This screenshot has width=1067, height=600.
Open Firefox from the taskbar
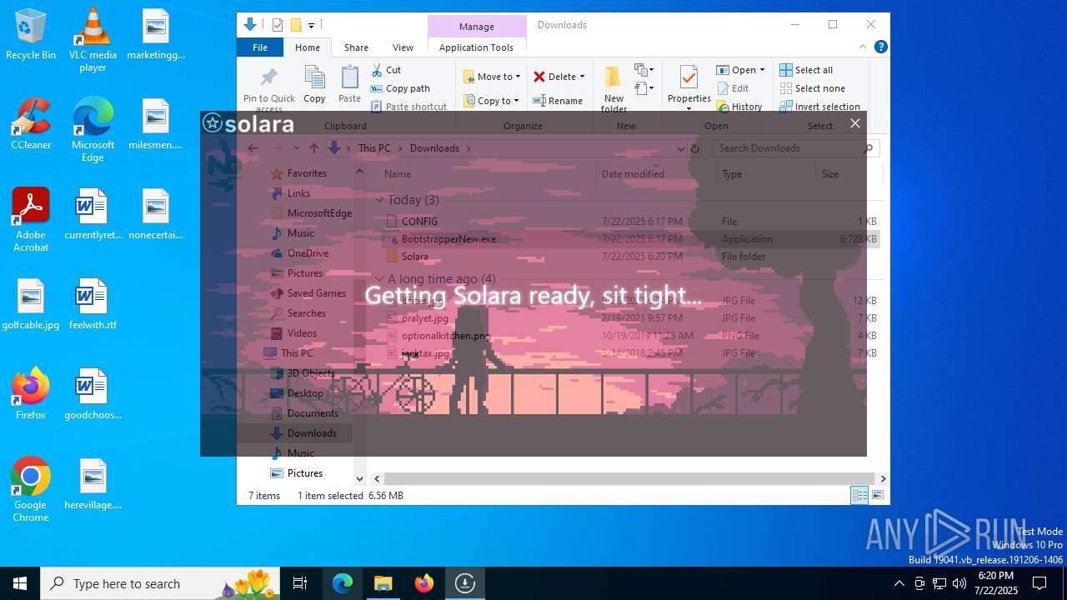tap(424, 583)
